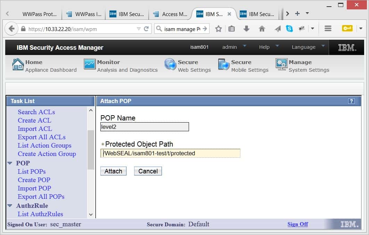Open the browser downloads arrow icon

[x=246, y=29]
